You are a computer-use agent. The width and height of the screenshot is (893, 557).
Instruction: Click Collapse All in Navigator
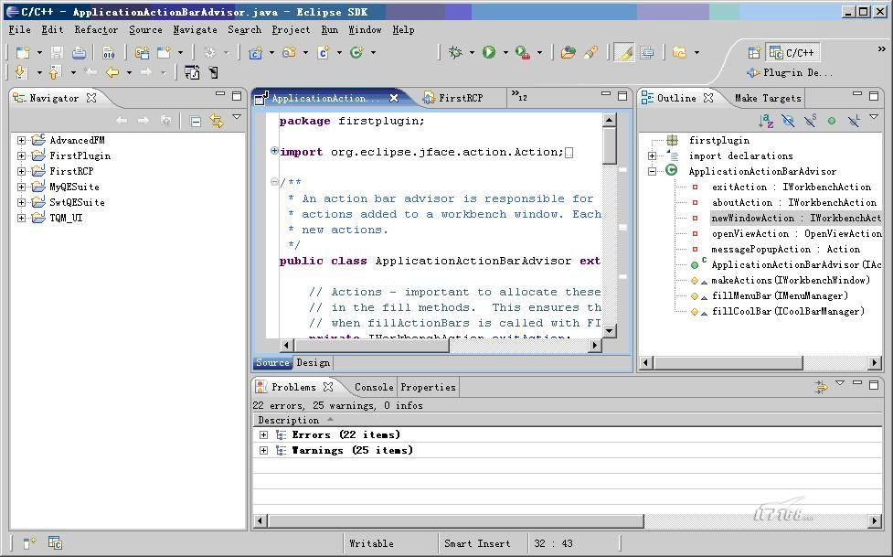click(196, 121)
